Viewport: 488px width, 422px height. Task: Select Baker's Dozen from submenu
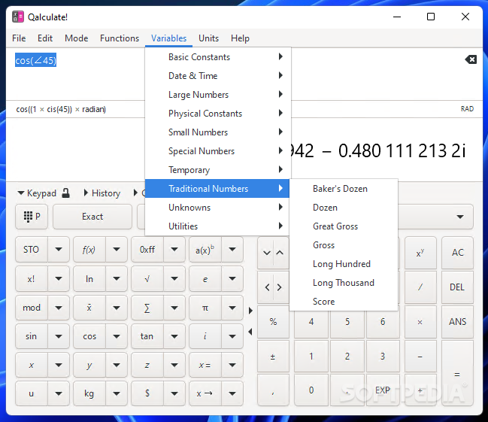pos(344,189)
